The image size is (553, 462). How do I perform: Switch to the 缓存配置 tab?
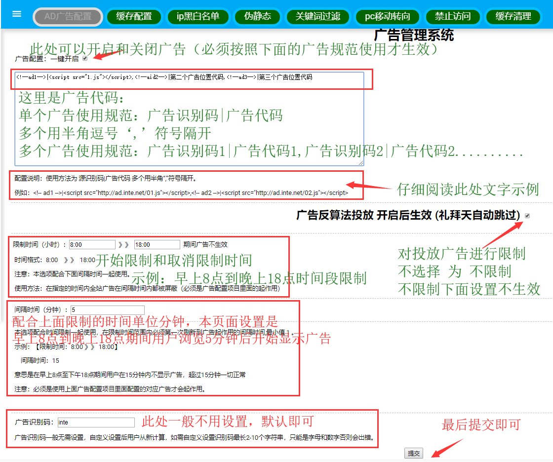pyautogui.click(x=134, y=17)
